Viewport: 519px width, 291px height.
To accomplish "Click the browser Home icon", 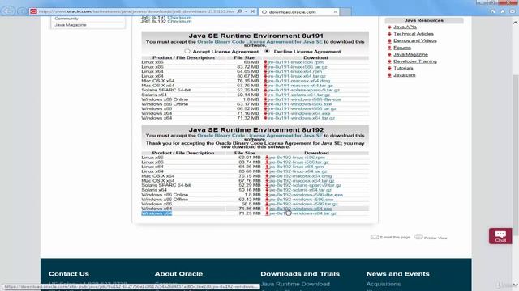I will 492,11.
